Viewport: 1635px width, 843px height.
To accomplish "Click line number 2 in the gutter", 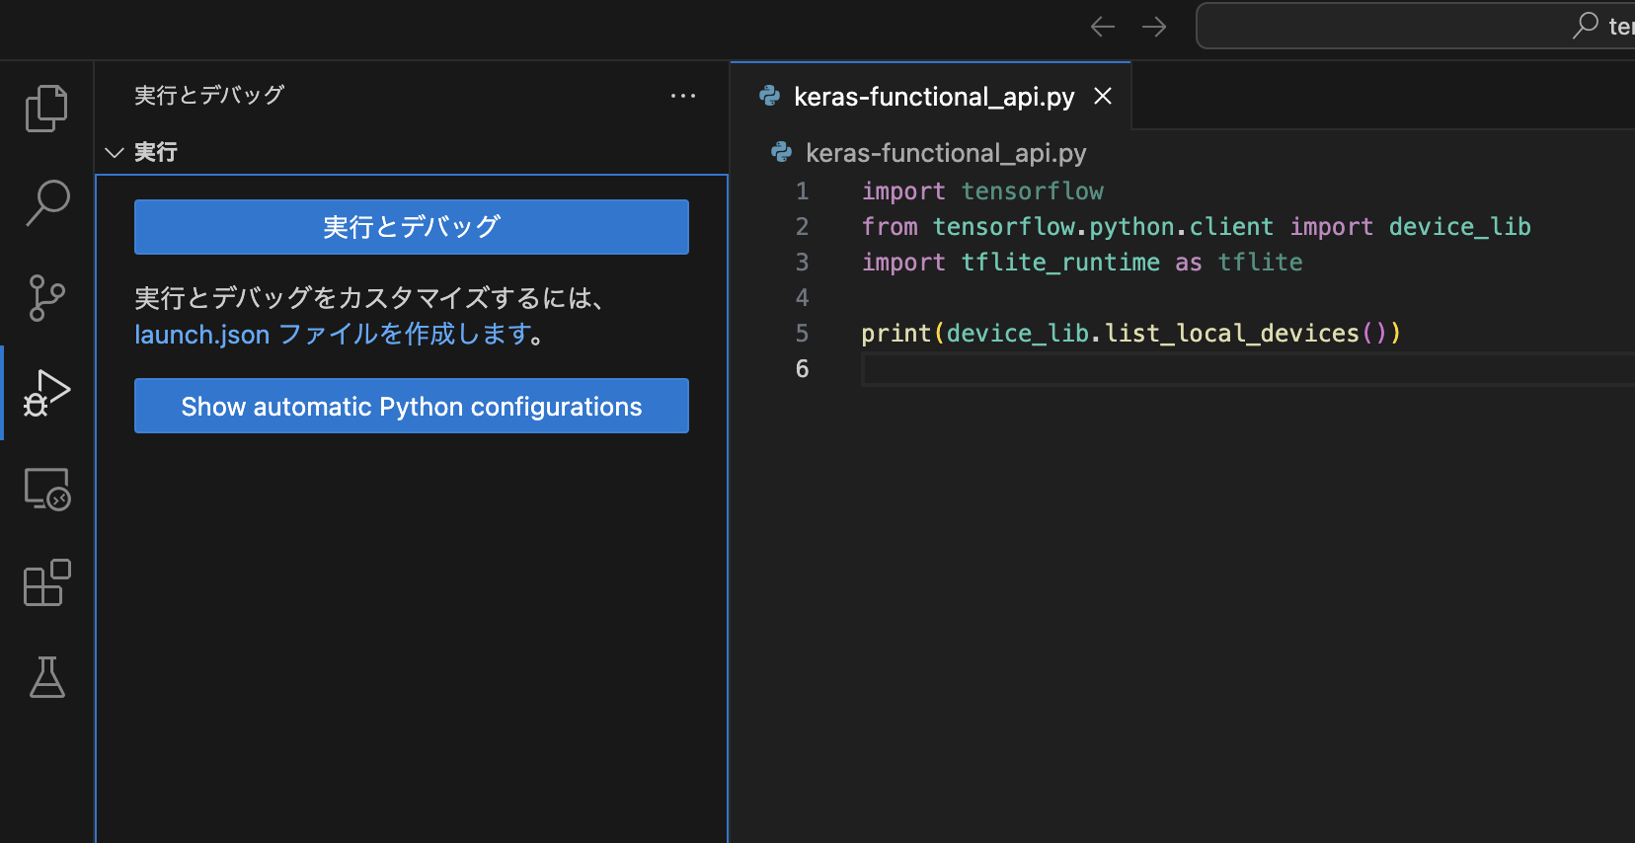I will (x=803, y=227).
